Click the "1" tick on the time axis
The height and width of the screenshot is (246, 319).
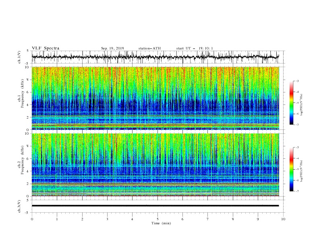pos(57,219)
